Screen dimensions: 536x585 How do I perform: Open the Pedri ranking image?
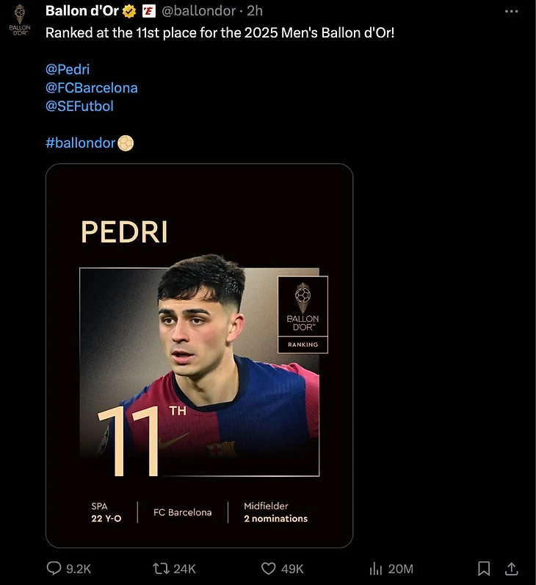(200, 356)
